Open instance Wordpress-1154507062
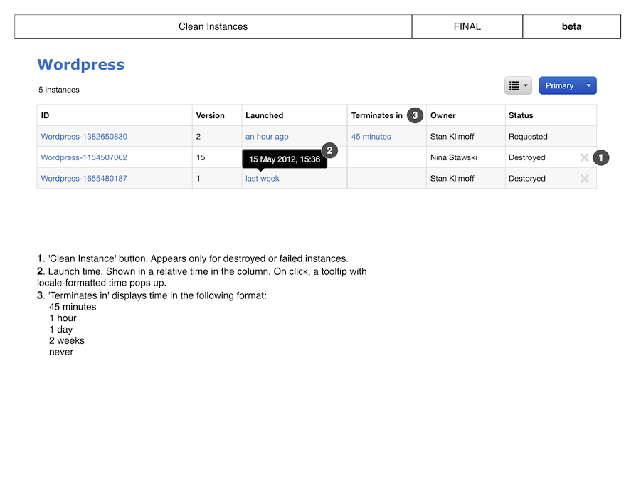 84,157
